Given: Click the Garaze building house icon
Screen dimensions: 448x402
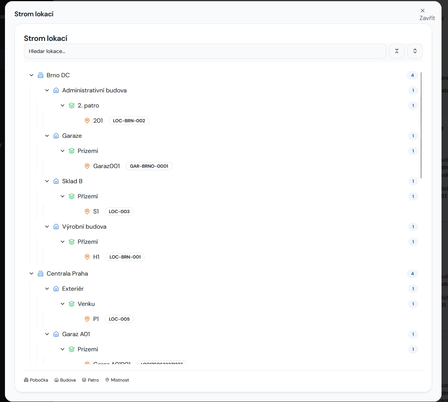Looking at the screenshot, I should (56, 136).
